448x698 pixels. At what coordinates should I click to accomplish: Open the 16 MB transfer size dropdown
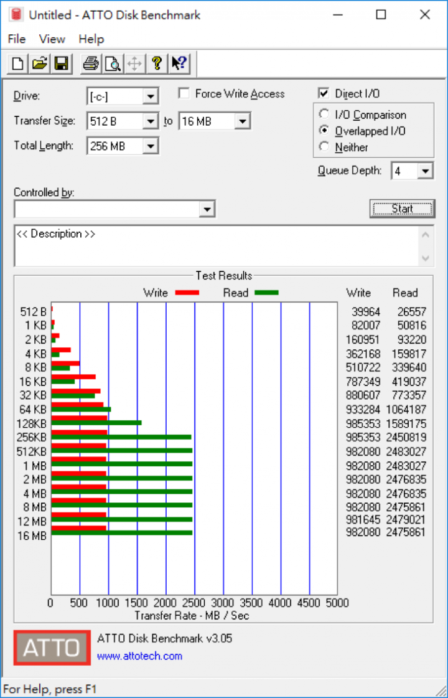coord(243,121)
